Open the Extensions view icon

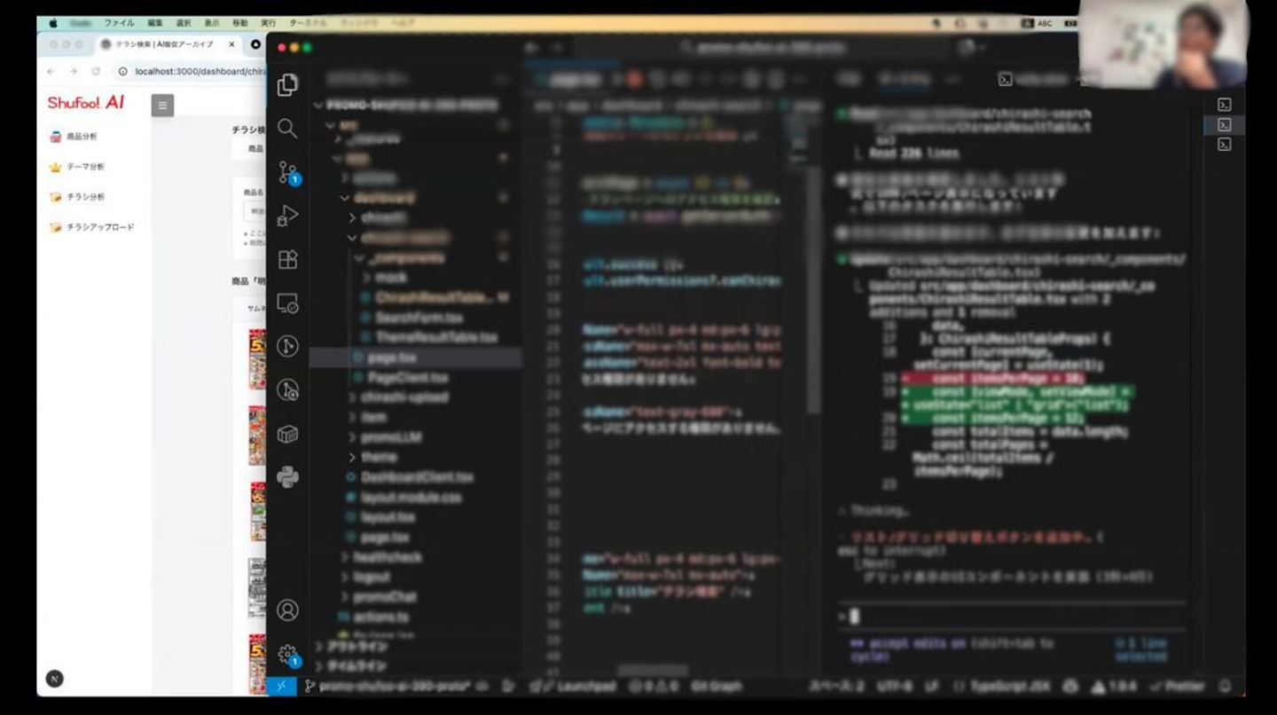pos(287,259)
